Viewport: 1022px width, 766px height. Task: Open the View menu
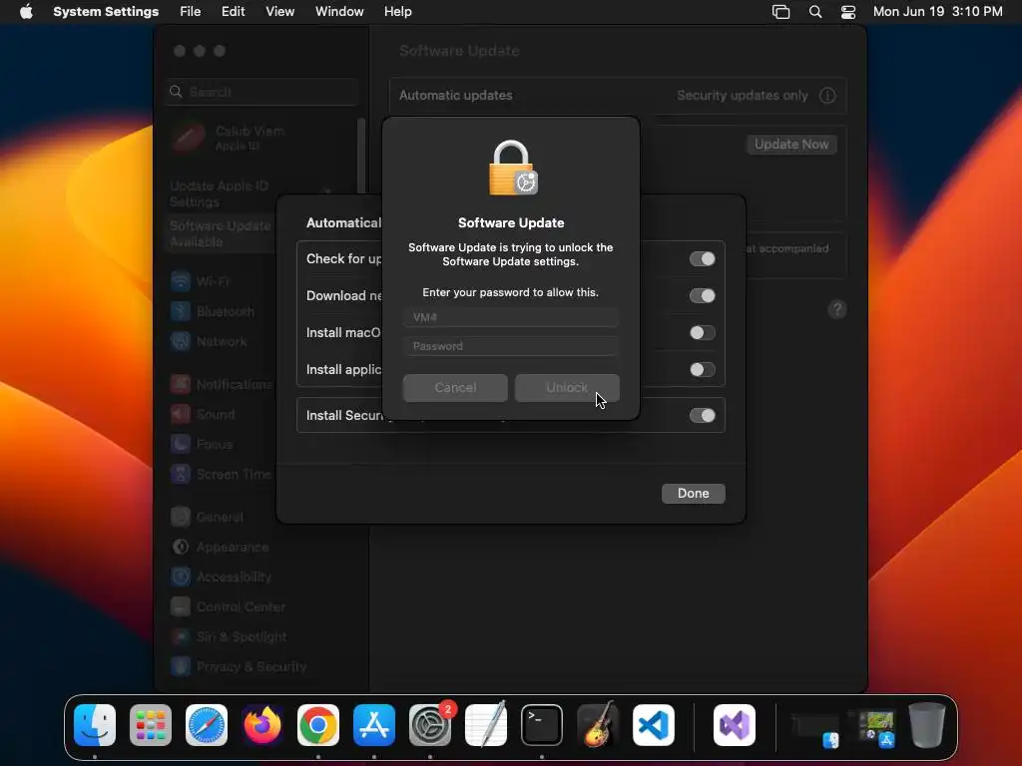279,12
